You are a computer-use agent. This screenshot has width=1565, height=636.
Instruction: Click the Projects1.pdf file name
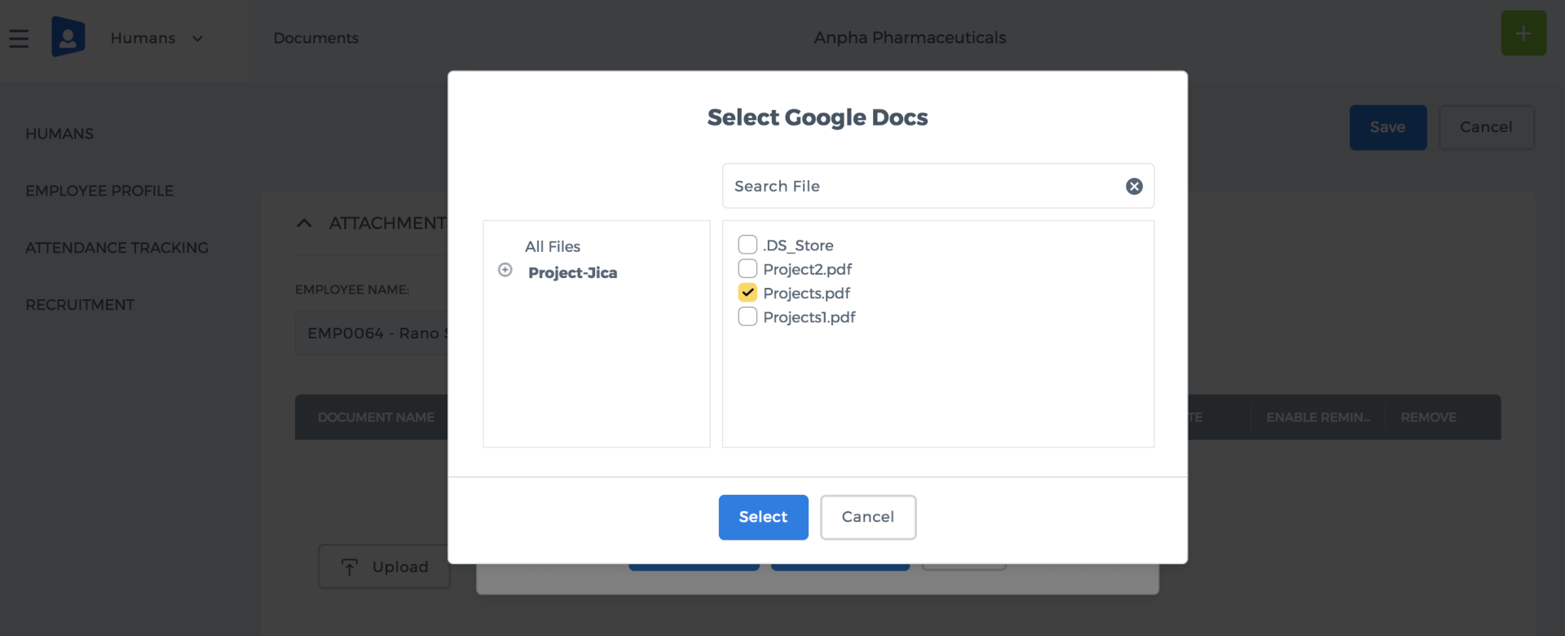(809, 317)
